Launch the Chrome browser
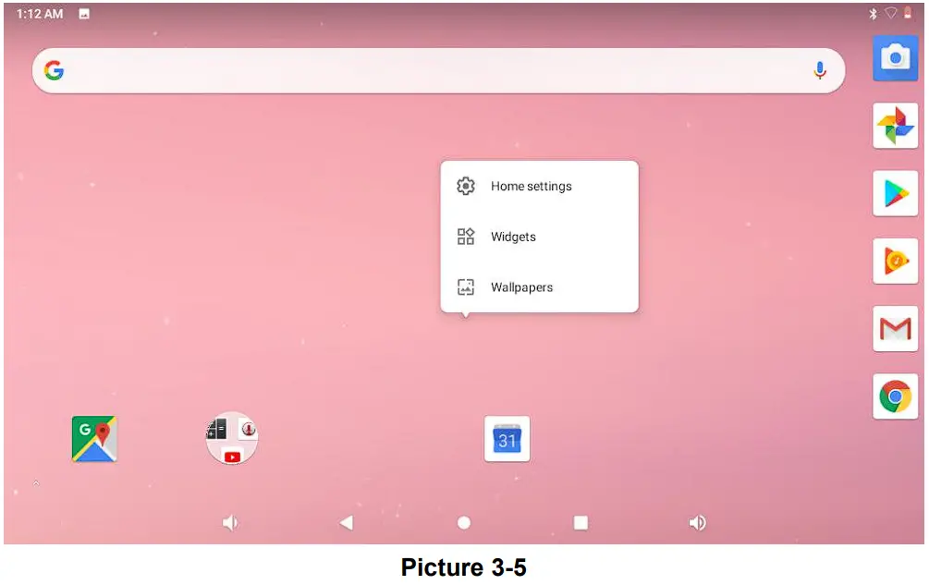 pos(895,396)
